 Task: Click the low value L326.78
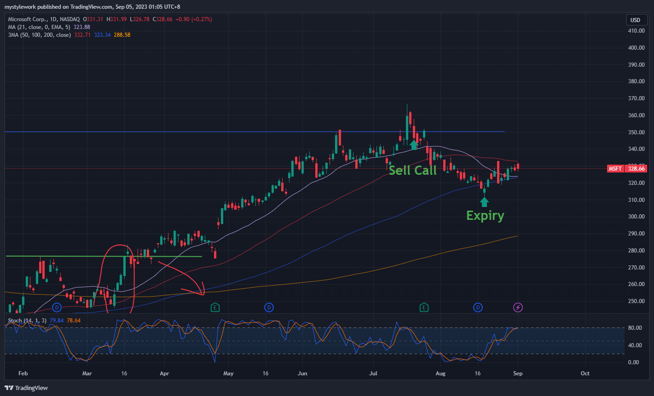pos(139,19)
